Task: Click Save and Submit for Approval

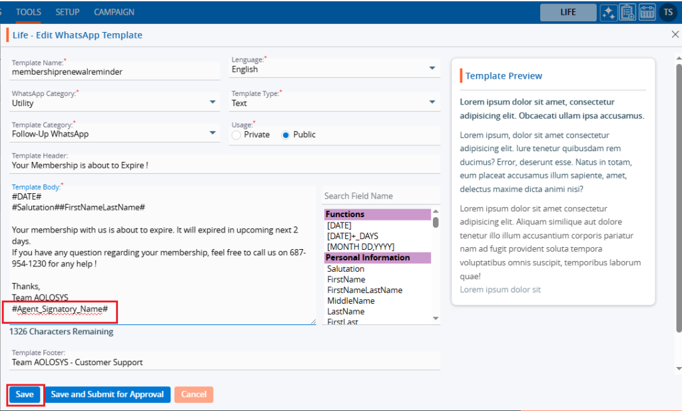Action: 107,394
